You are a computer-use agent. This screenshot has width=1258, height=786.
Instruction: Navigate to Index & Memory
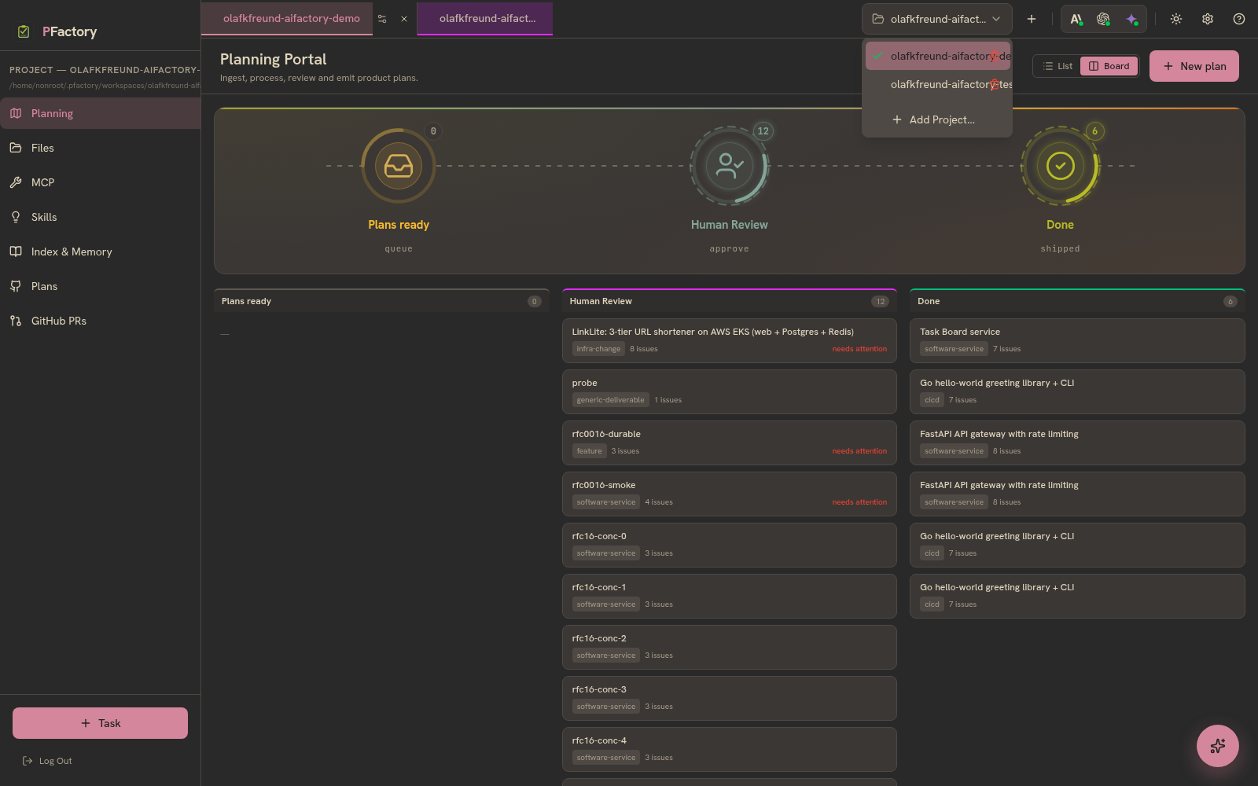[x=101, y=252]
